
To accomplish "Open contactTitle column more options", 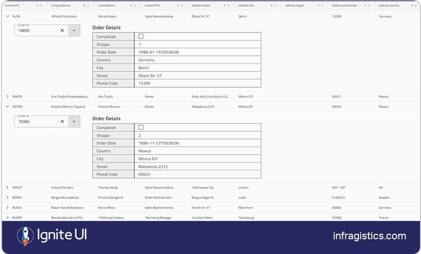I will pyautogui.click(x=183, y=6).
